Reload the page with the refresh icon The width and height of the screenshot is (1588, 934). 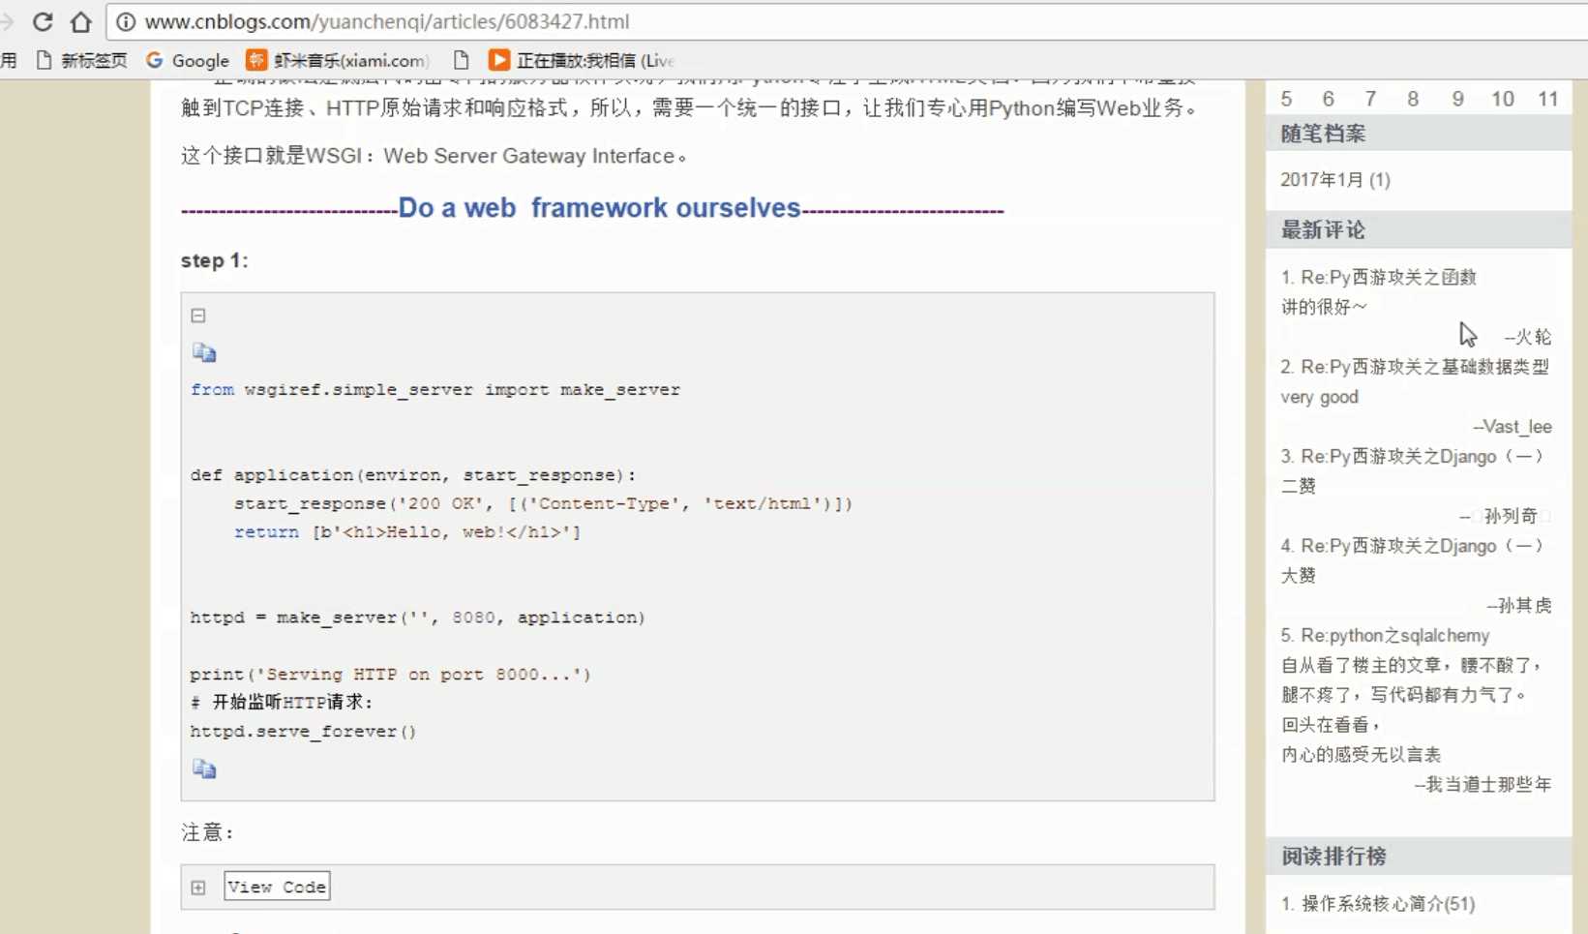click(x=43, y=21)
